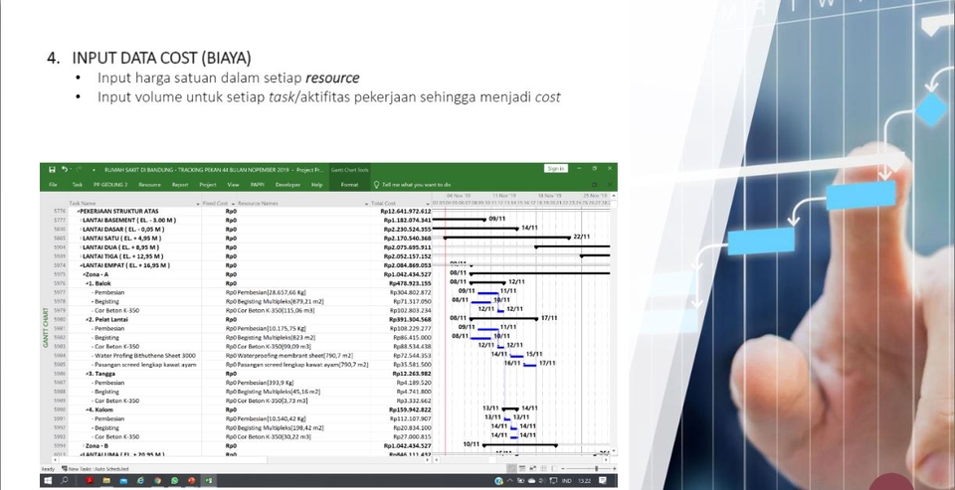Viewport: 955px width, 490px height.
Task: Click the Gantt Chart view shortcut icon
Action: click(512, 469)
